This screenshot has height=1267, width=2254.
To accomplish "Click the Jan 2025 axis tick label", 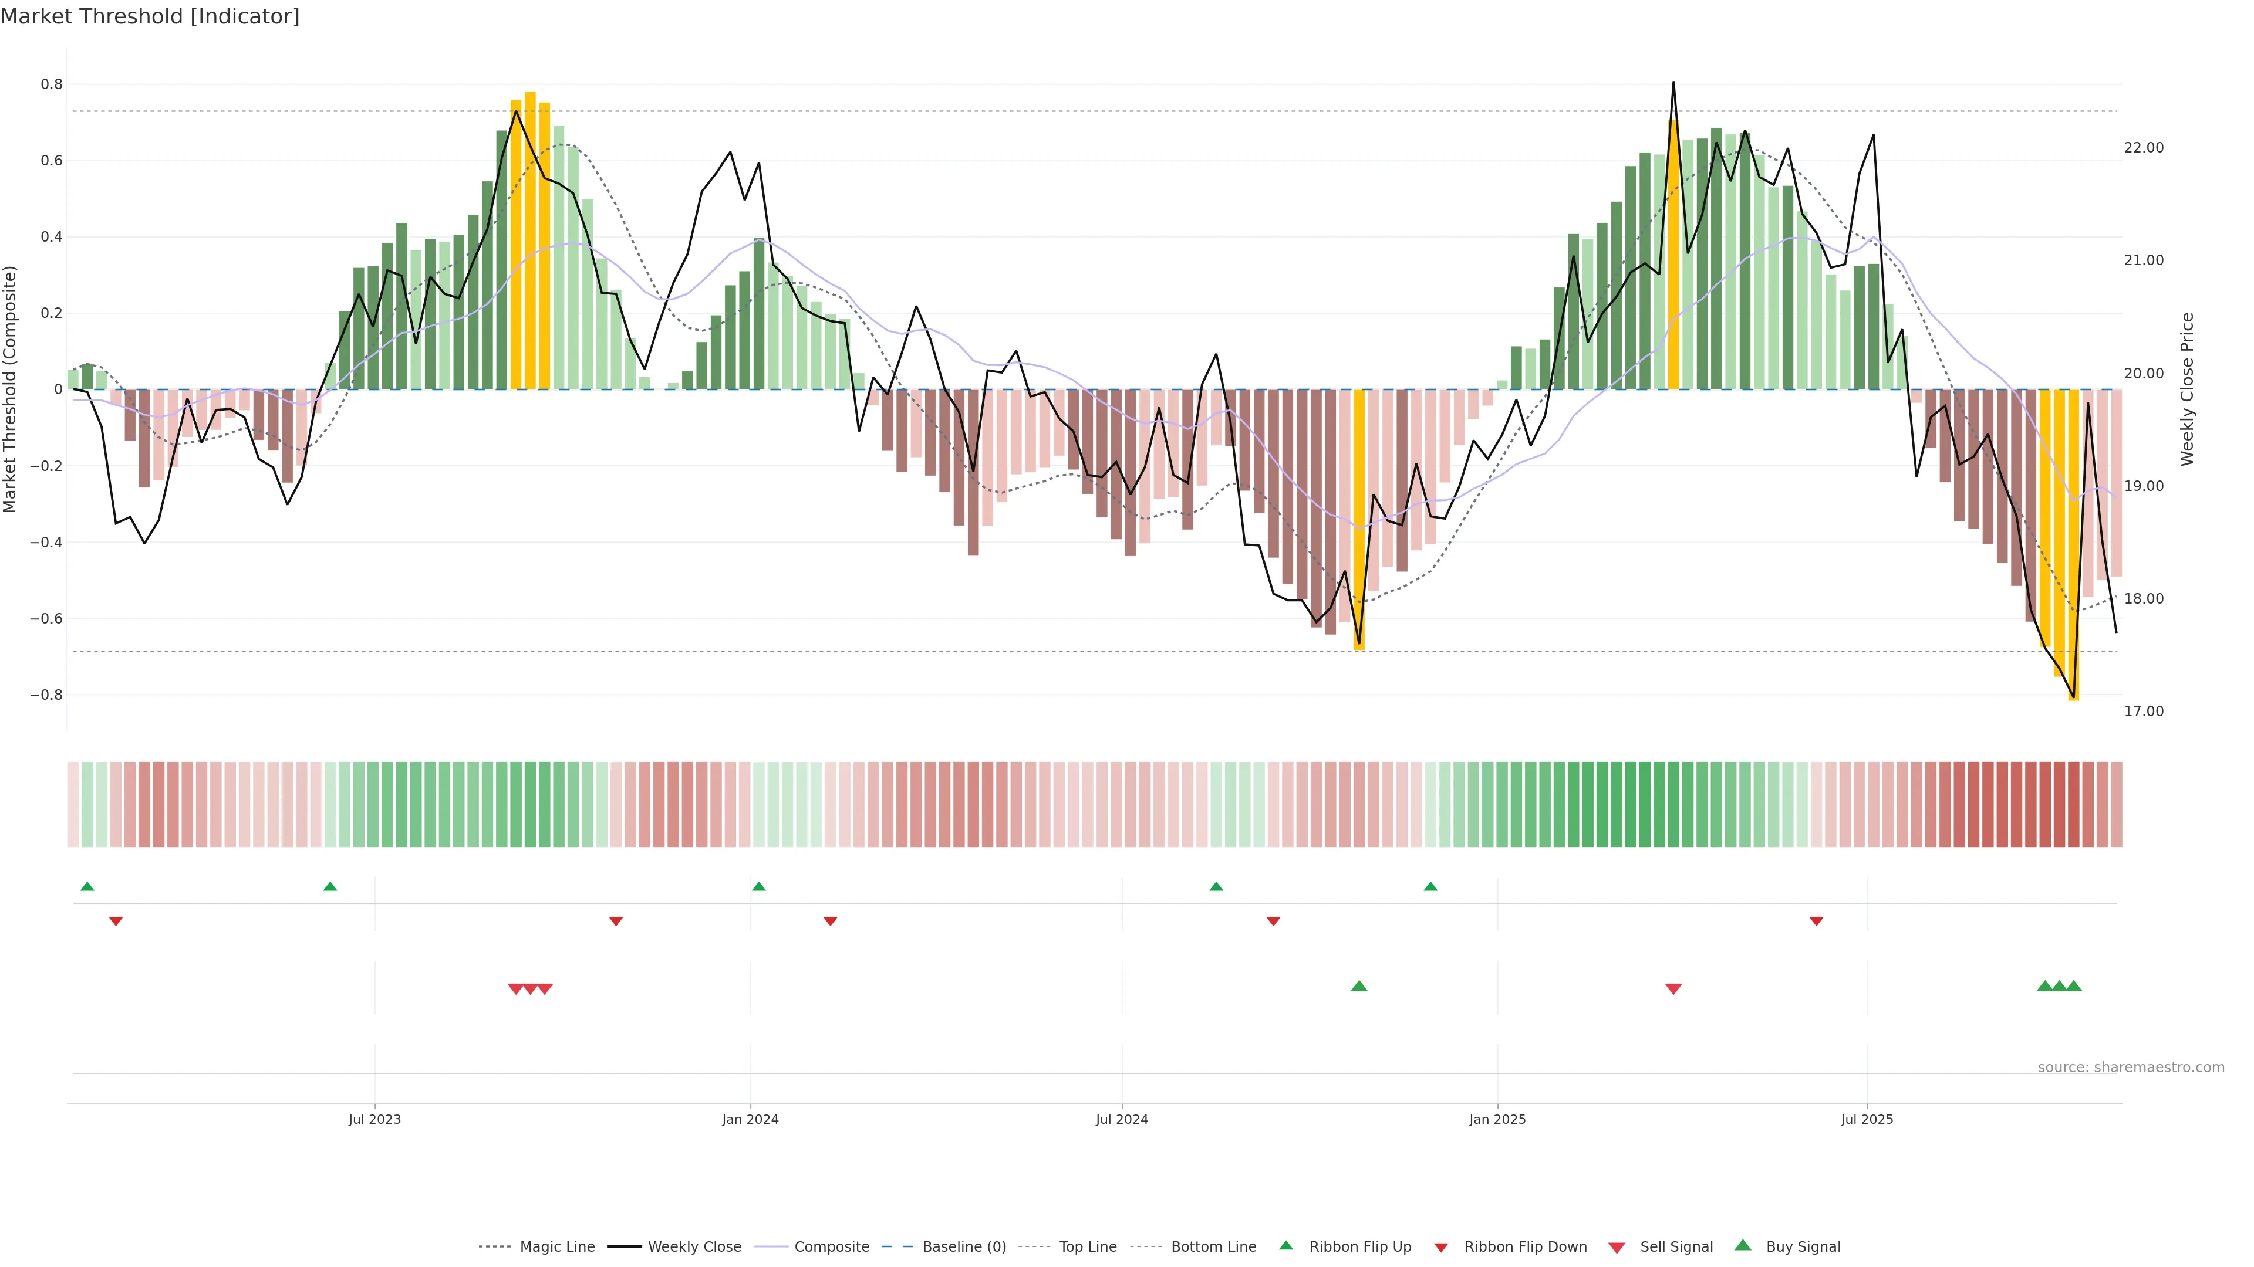I will click(x=1497, y=1119).
